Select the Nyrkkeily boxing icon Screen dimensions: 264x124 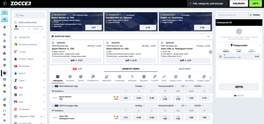pos(189,78)
